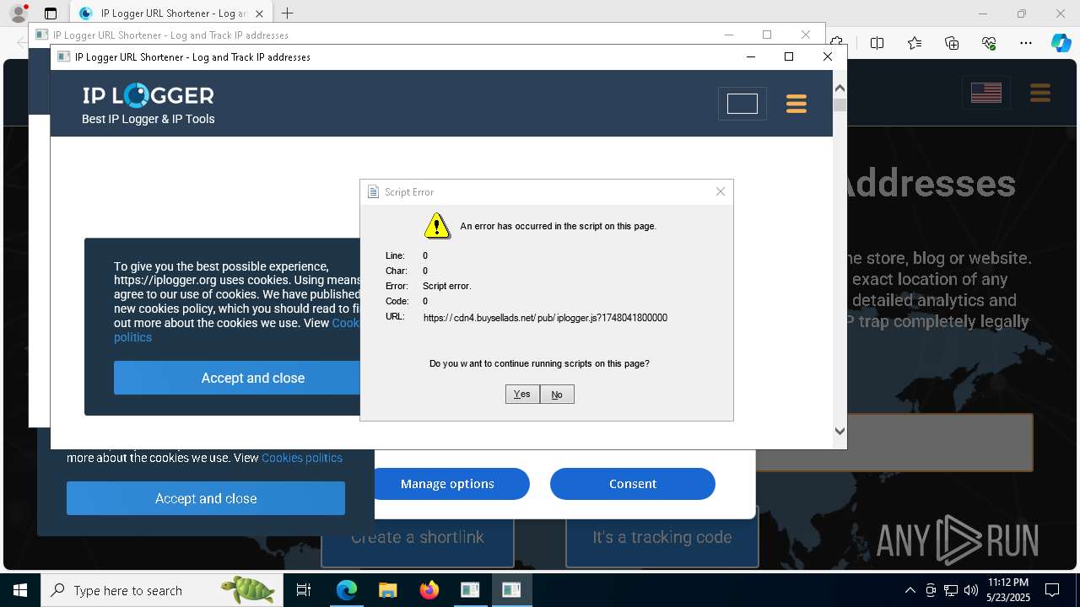Click Accept and close in front window cookie notice

click(237, 378)
